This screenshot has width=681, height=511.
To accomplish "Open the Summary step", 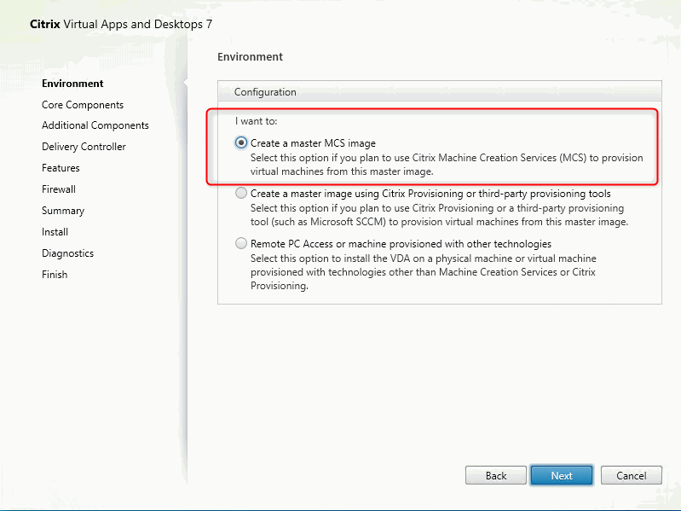I will click(x=63, y=211).
